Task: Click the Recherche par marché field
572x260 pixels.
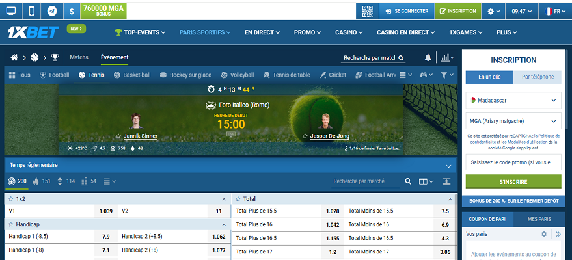Action: 366,181
